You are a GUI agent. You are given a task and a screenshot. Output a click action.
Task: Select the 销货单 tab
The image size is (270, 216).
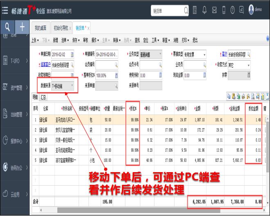click(x=80, y=28)
